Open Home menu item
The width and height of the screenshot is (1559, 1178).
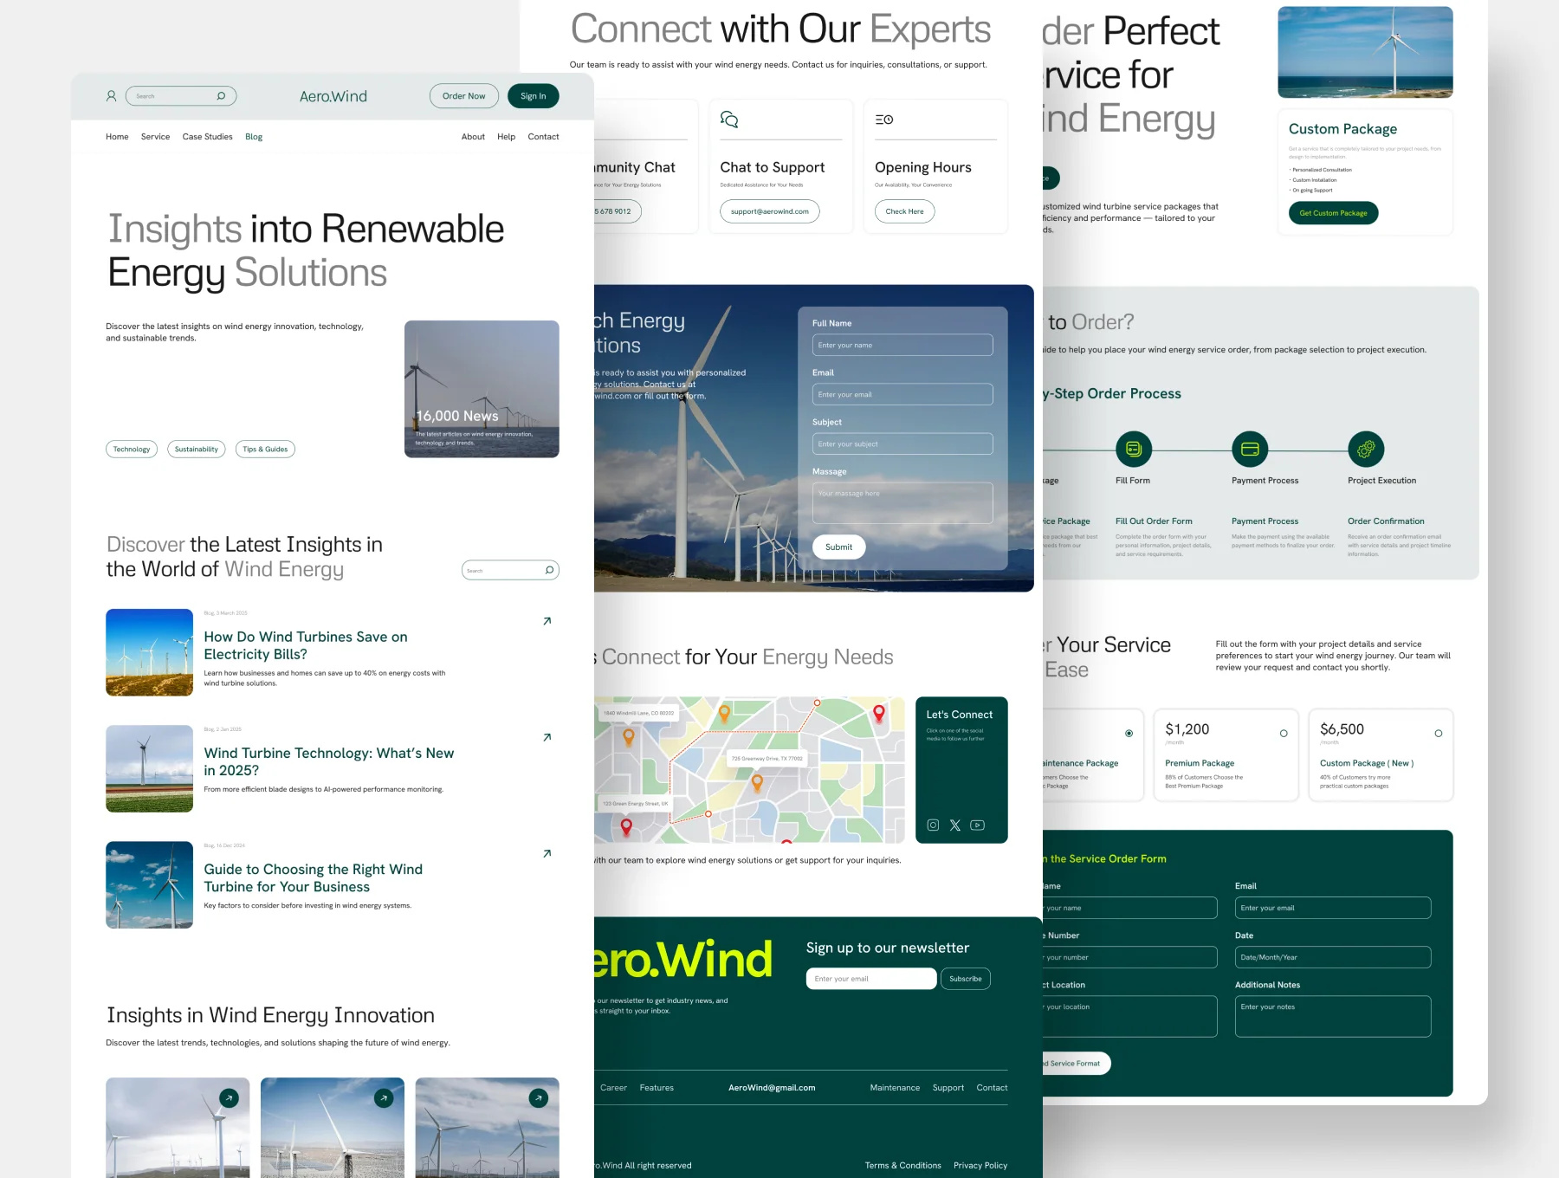click(117, 137)
